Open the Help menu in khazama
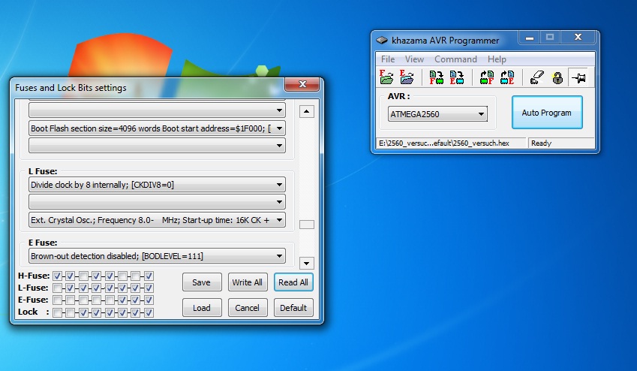 point(497,59)
